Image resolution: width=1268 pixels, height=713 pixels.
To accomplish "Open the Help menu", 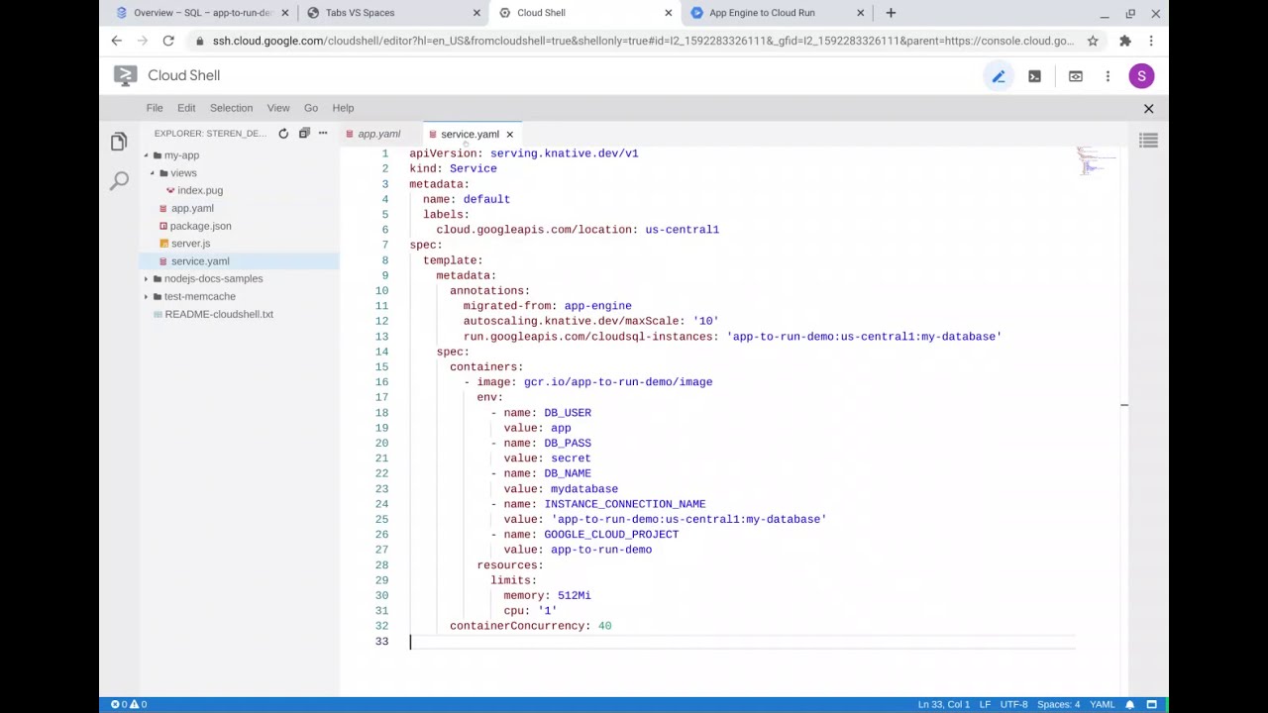I will (x=343, y=108).
